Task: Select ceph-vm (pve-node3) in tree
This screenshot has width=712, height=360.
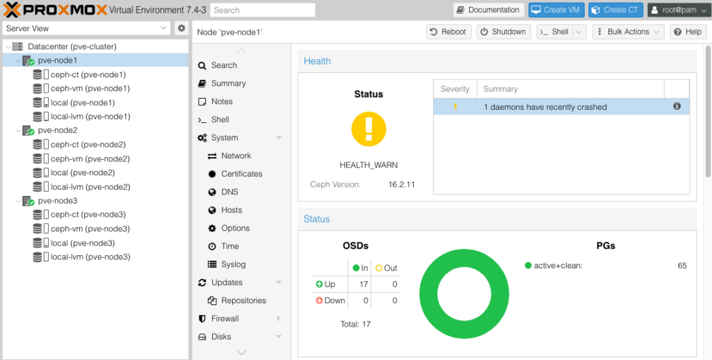Action: pyautogui.click(x=90, y=229)
